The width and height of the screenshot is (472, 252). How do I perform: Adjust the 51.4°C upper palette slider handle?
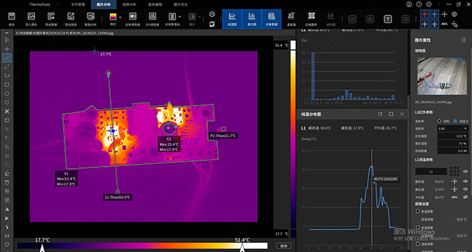click(242, 248)
